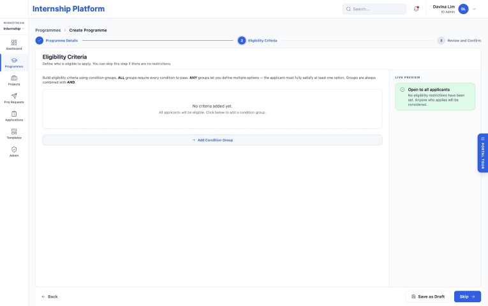Click the DL user avatar
This screenshot has width=488, height=306.
click(463, 9)
